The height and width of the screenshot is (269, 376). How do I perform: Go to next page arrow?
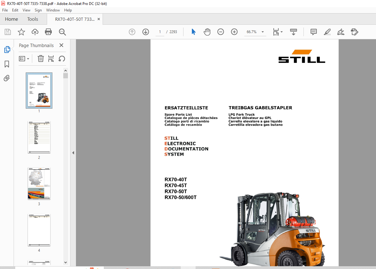(146, 32)
